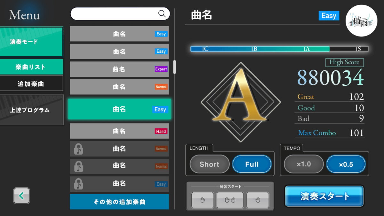The width and height of the screenshot is (384, 216).
Task: Select right-hand only practice mode
Action: [x=258, y=200]
